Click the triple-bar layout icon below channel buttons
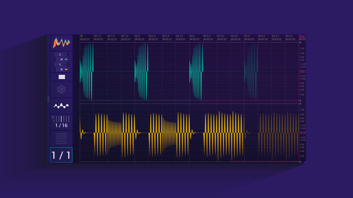The image size is (353, 198). (61, 77)
